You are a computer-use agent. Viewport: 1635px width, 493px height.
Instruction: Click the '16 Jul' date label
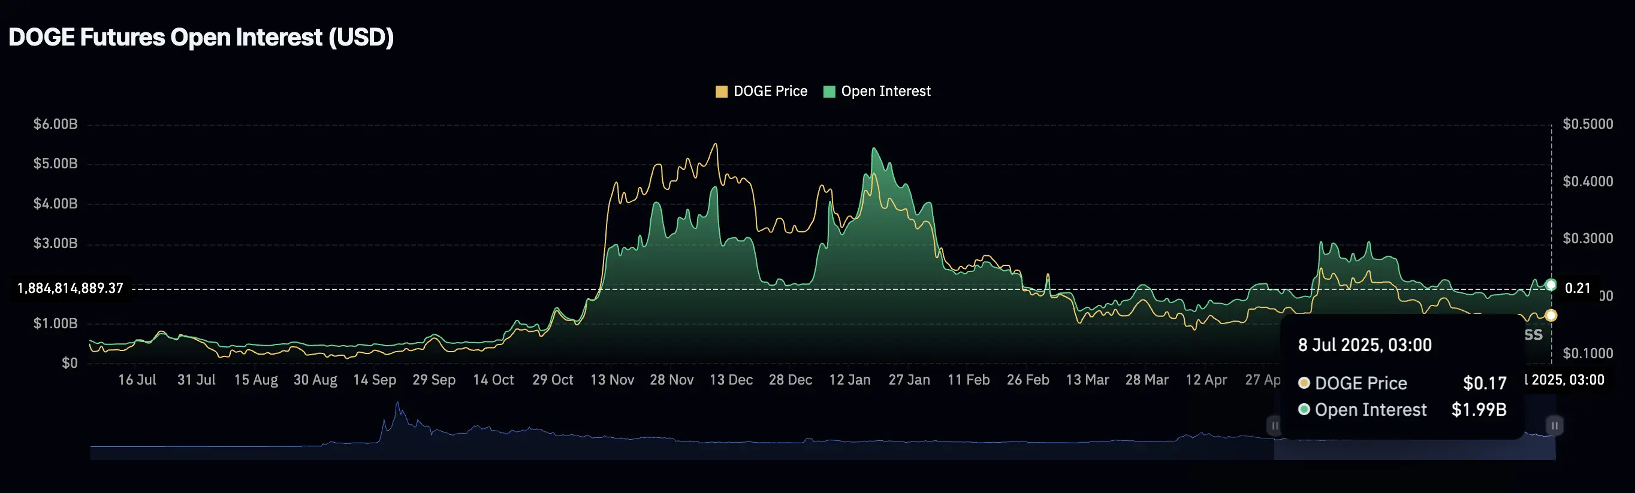click(137, 380)
